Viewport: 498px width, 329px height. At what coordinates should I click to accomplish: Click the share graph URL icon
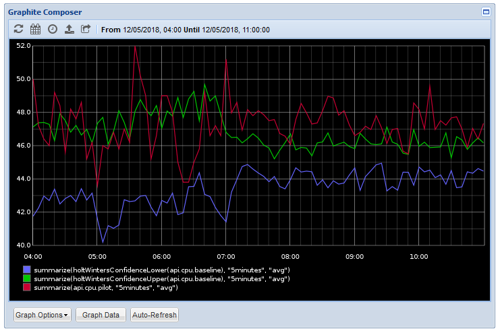[86, 29]
